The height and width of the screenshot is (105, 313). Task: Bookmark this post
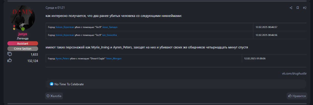pos(298,8)
